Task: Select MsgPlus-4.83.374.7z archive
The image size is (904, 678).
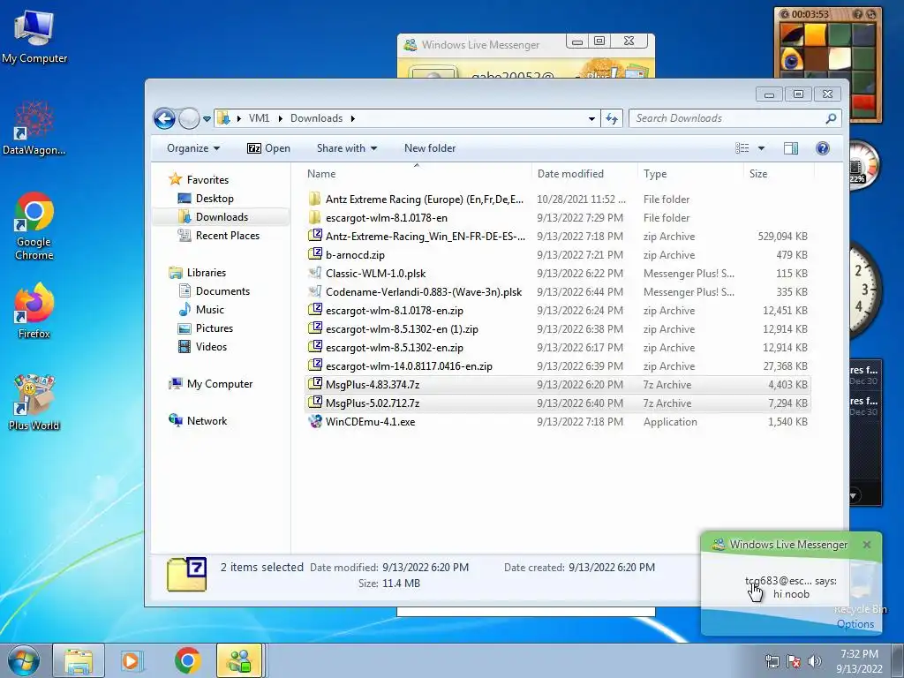Action: (557, 385)
